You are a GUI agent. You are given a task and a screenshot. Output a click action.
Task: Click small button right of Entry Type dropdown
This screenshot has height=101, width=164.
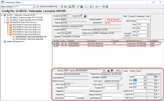[121, 84]
